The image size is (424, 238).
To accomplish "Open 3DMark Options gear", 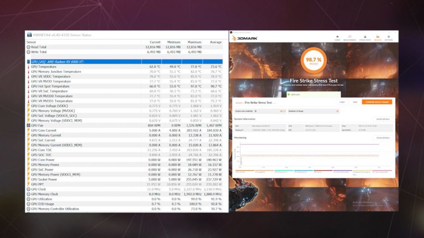I will (x=388, y=38).
